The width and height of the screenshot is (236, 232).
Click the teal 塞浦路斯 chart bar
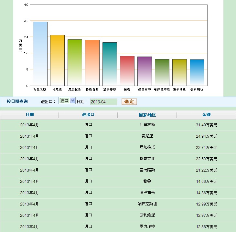(110, 64)
